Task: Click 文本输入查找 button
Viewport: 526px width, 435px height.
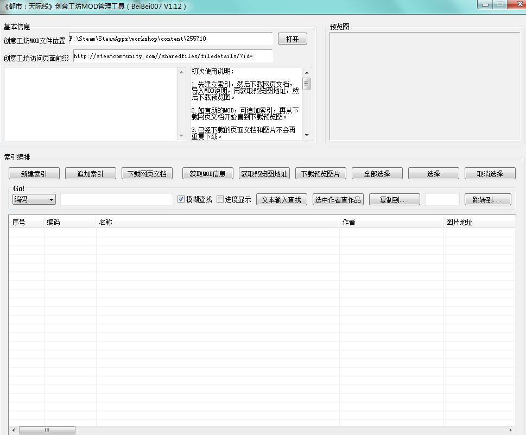Action: (x=281, y=199)
